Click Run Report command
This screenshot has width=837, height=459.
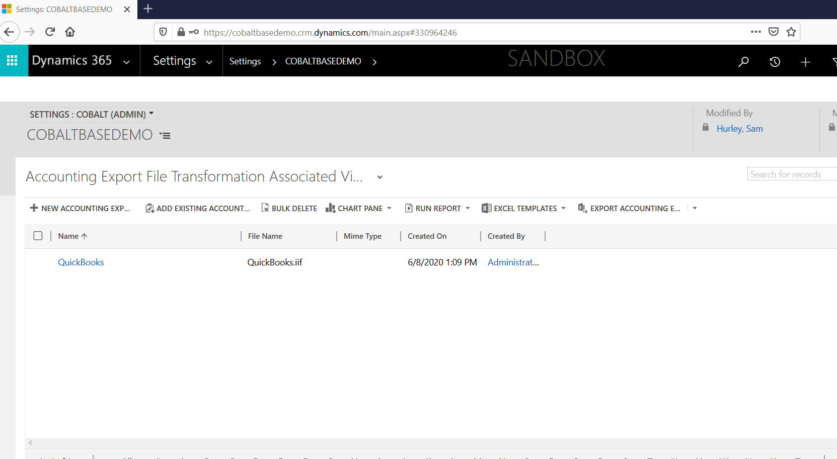pos(433,208)
